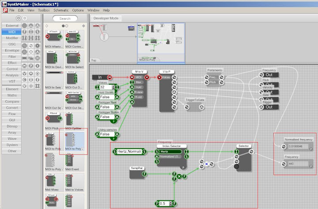Click the MIDI to Voices module icon

click(73, 182)
